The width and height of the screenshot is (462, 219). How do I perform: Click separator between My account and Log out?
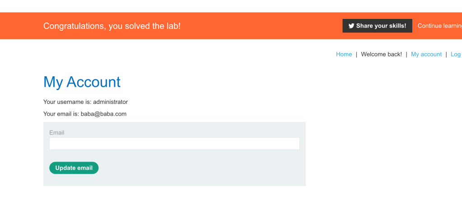[x=446, y=54]
